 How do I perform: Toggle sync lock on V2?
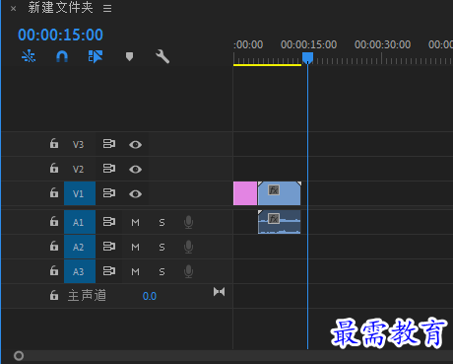pos(109,169)
